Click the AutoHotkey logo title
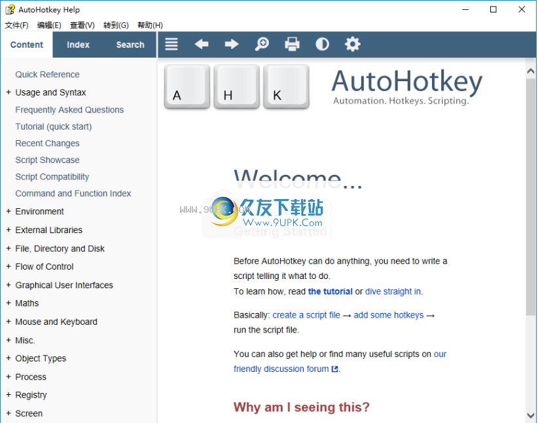This screenshot has width=538, height=423. pos(406,82)
